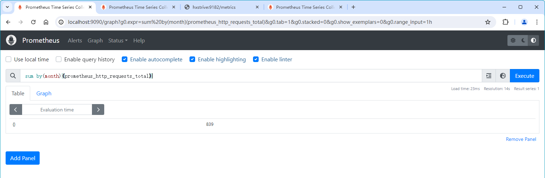This screenshot has height=178, width=545.
Task: Click the Load time: 23ms text
Action: click(465, 89)
